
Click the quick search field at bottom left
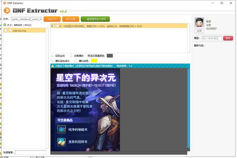pos(31,152)
